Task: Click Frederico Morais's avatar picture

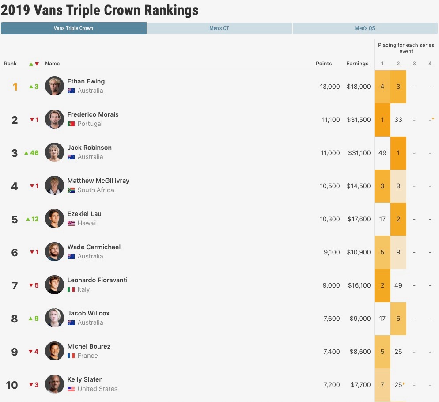Action: [x=54, y=119]
